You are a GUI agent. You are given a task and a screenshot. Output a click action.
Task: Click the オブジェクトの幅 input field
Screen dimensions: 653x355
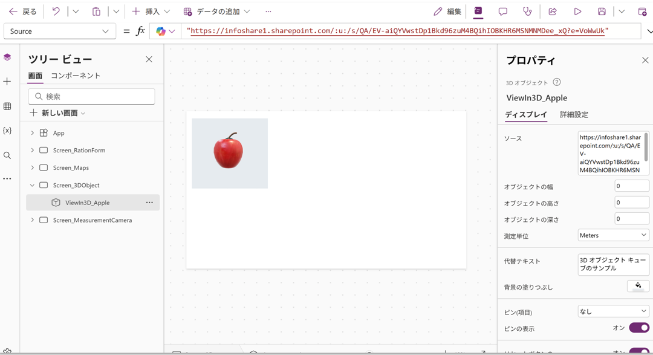click(x=631, y=186)
